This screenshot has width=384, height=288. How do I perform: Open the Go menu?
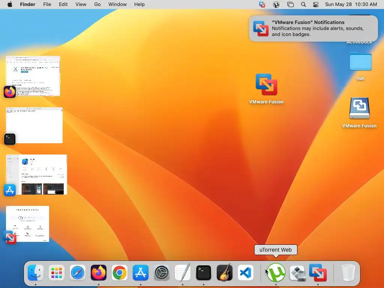pos(97,4)
